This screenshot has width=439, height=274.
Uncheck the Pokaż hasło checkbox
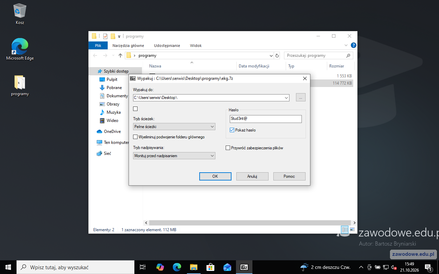coord(232,130)
